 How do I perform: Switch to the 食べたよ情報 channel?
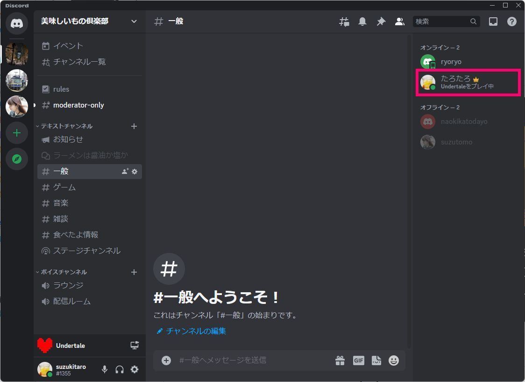[89, 235]
